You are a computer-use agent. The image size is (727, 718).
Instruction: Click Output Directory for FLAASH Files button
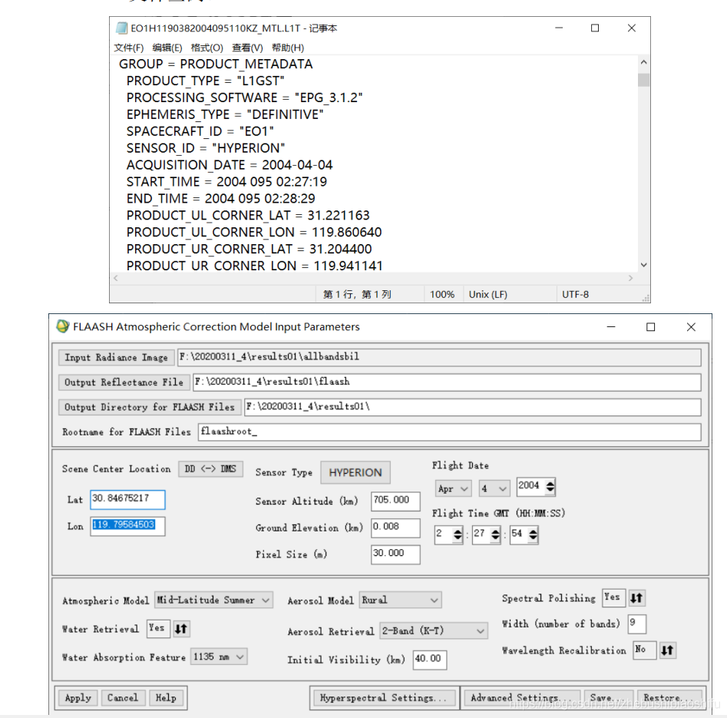coord(150,407)
